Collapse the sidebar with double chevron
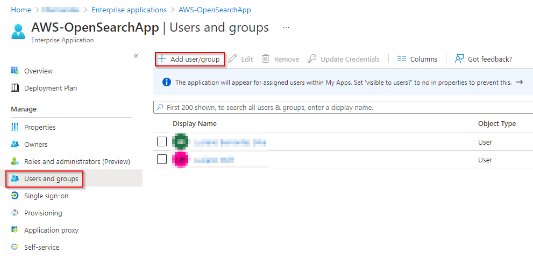The image size is (533, 261). coord(136,56)
